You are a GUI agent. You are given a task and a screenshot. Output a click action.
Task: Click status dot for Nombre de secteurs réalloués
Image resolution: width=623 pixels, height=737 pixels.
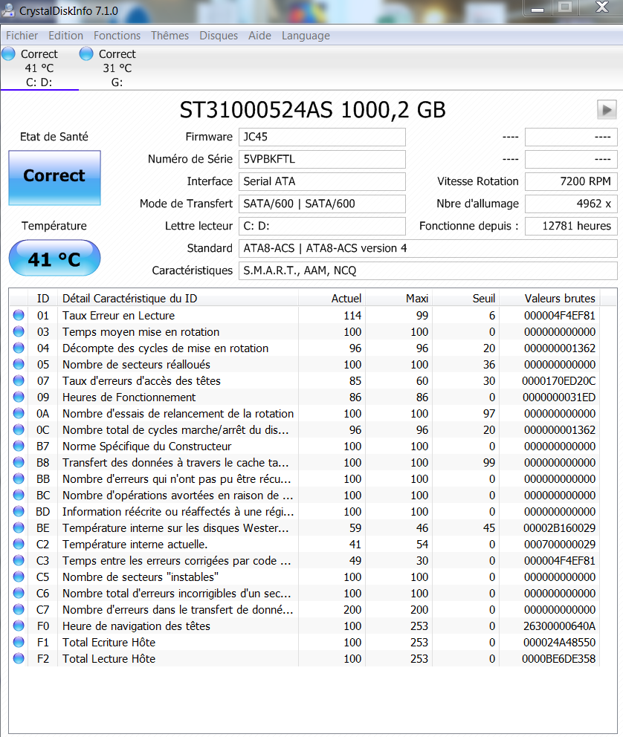pos(19,364)
